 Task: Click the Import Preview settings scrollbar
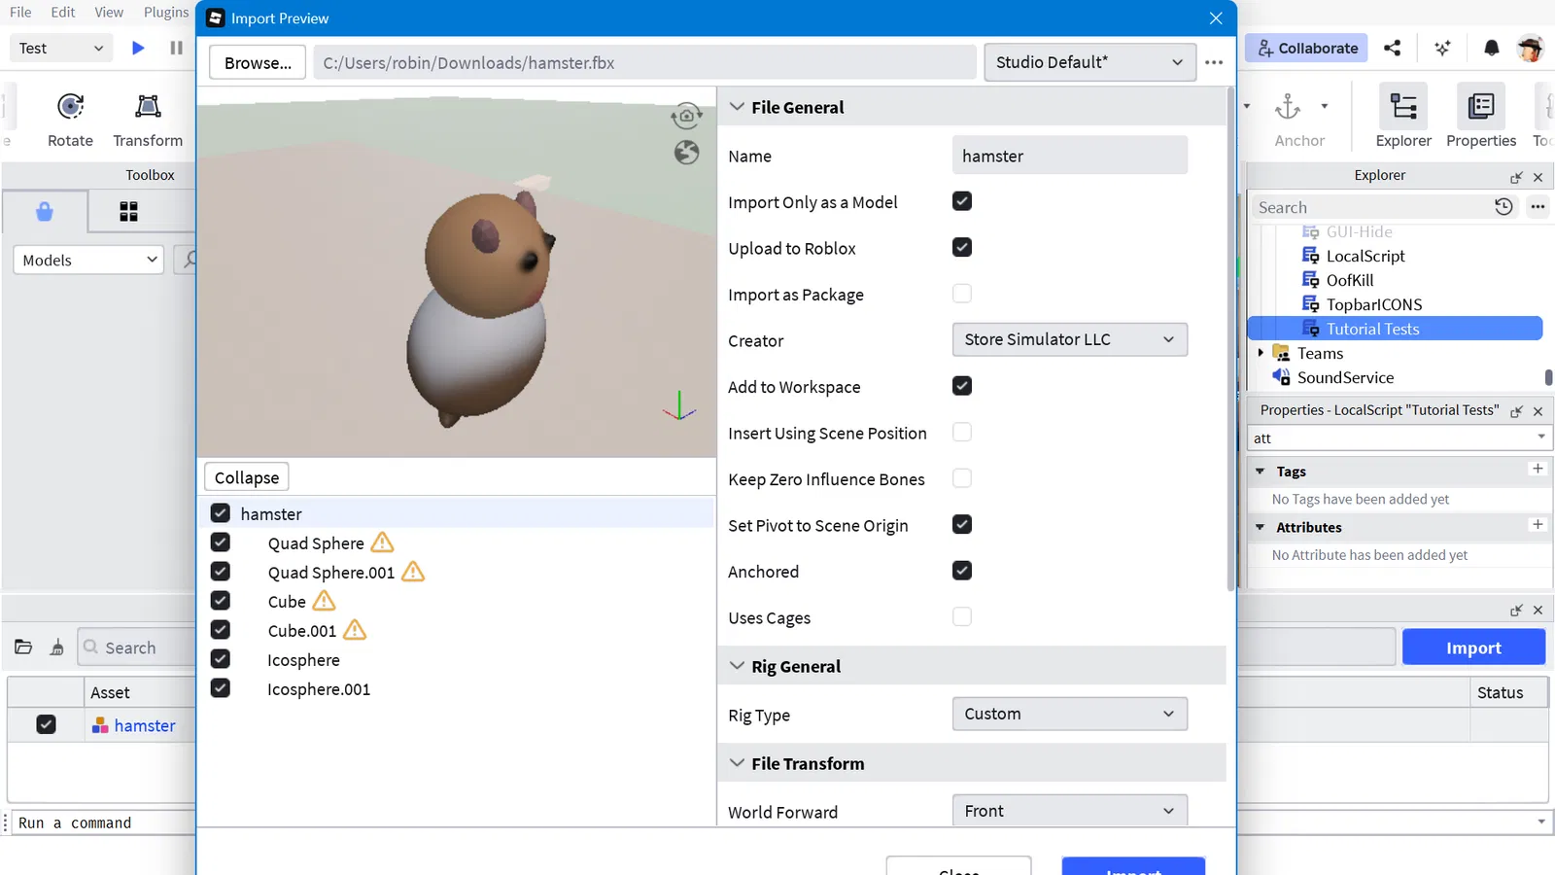[x=1230, y=340]
